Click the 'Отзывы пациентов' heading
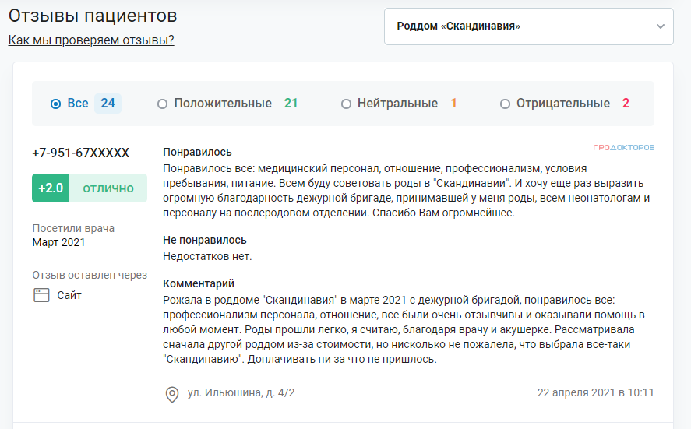 click(x=93, y=16)
